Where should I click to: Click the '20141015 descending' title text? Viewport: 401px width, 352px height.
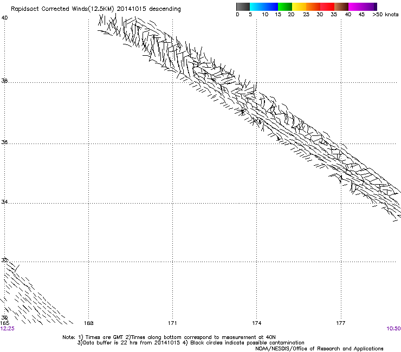[x=149, y=9]
